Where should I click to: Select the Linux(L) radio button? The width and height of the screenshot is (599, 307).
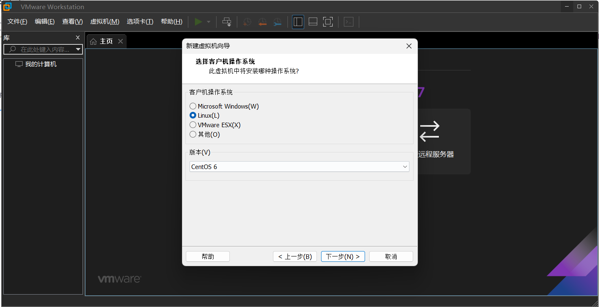(193, 116)
